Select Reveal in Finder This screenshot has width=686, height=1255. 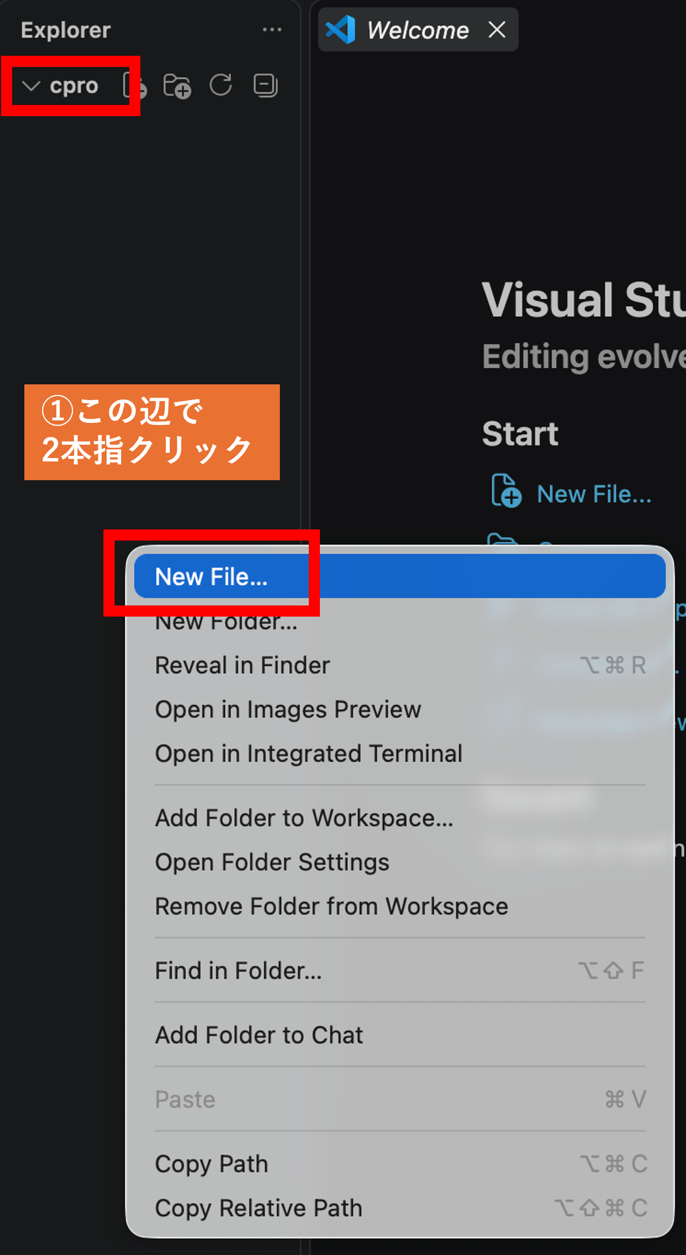click(x=400, y=665)
